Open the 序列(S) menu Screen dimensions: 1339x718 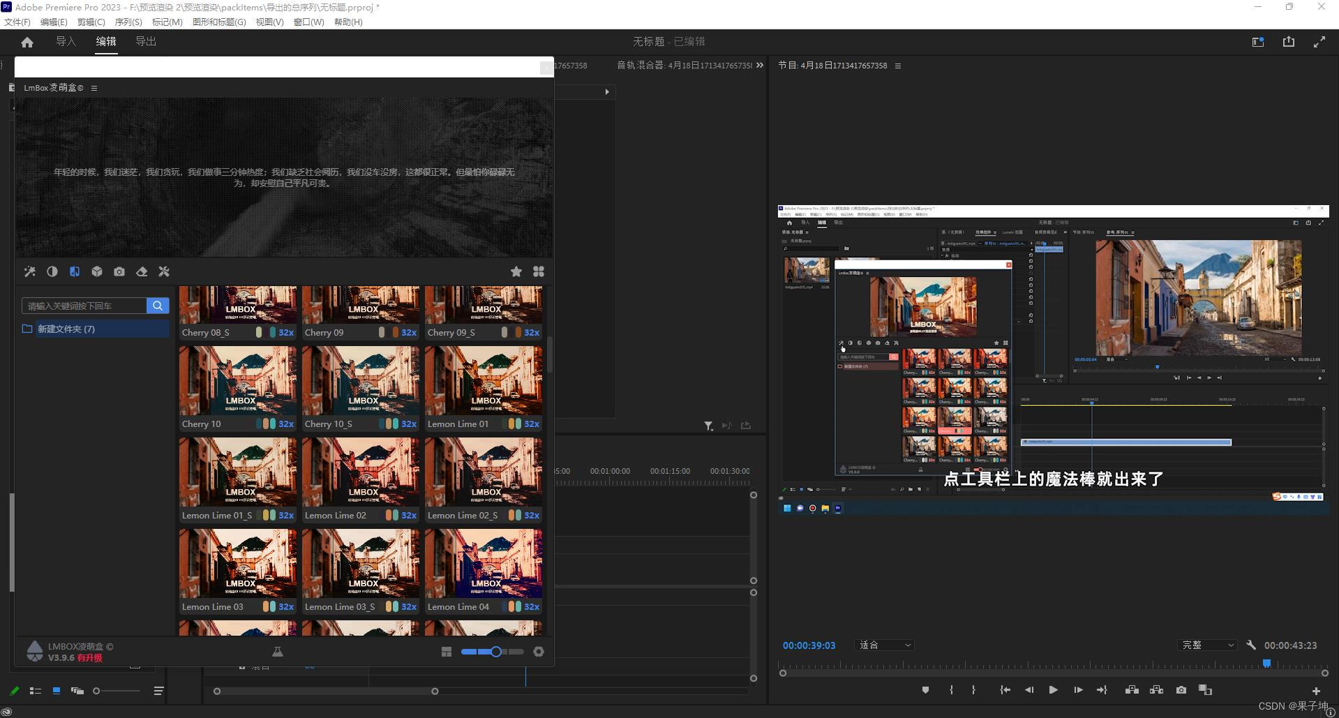click(128, 22)
